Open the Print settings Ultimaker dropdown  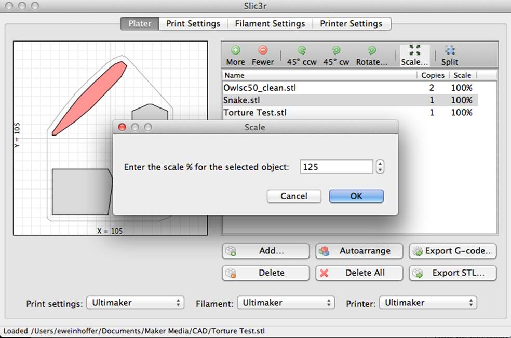[135, 303]
